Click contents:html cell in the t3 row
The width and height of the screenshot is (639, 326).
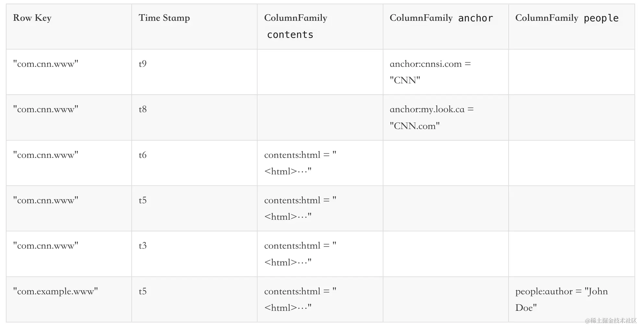(300, 254)
